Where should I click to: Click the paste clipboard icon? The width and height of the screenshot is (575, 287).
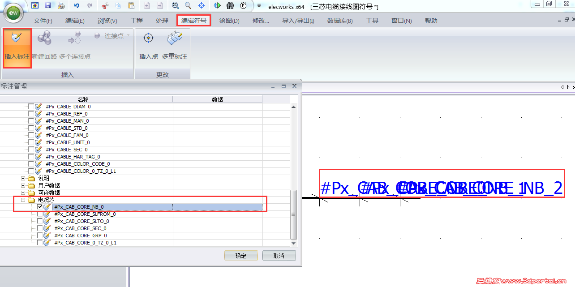point(131,5)
